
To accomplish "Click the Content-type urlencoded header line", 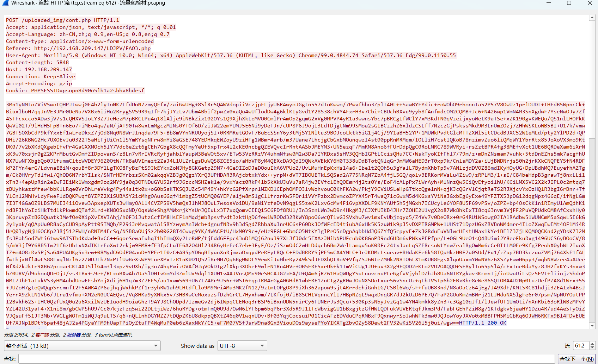I will 80,41.
